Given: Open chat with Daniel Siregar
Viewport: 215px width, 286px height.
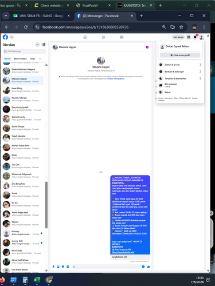Looking at the screenshot, I should coord(23,128).
